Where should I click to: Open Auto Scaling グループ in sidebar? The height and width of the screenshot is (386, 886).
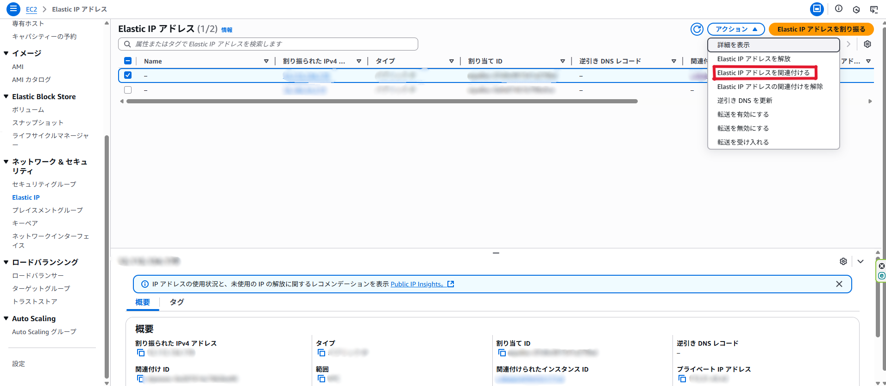click(44, 332)
